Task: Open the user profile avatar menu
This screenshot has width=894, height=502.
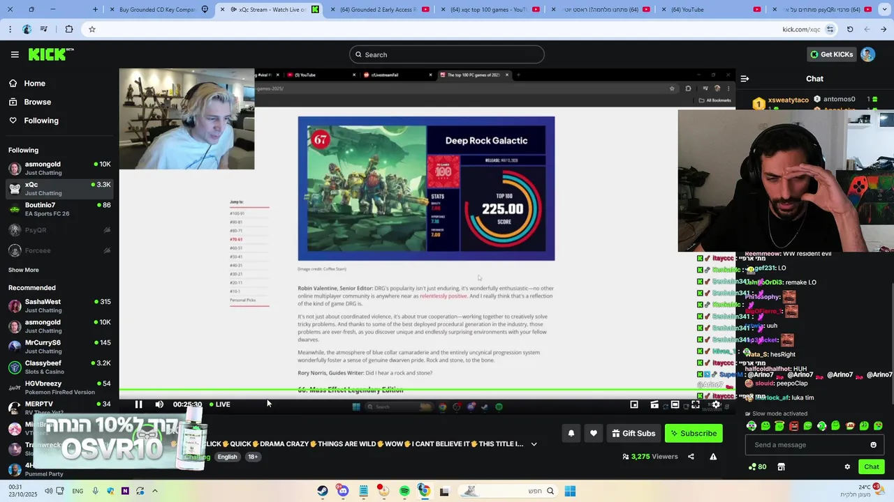Action: click(x=867, y=54)
